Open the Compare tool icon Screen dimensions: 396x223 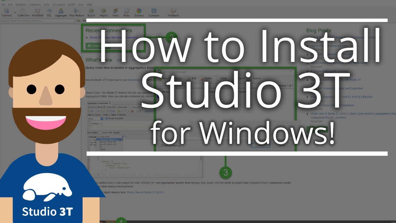pos(154,12)
